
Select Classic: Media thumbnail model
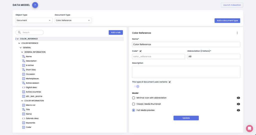(x=133, y=104)
